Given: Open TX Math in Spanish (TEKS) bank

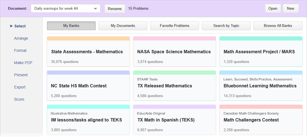Looking at the screenshot, I should [174, 120].
